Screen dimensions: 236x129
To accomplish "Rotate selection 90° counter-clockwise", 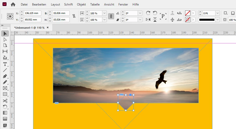I will tap(155, 13).
